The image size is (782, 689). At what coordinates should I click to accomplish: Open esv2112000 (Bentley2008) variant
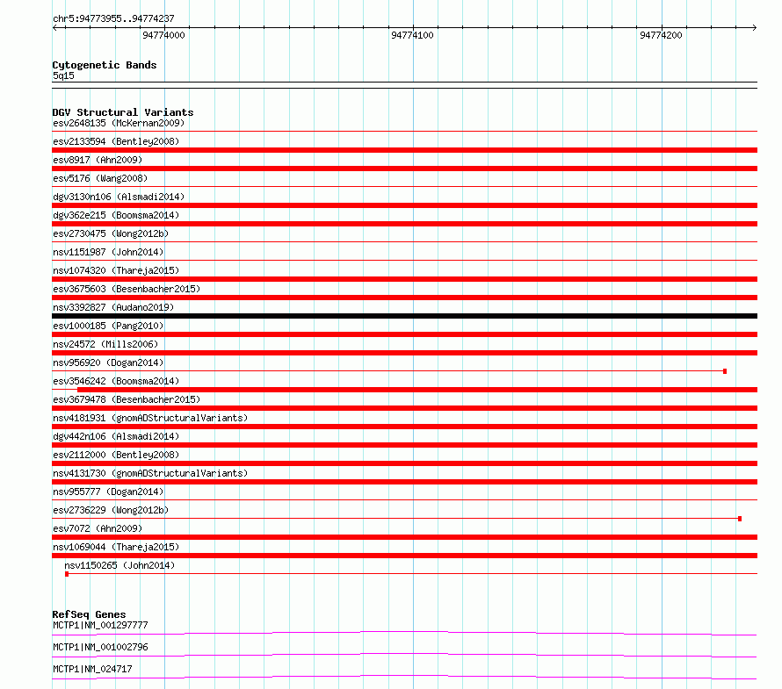click(x=116, y=455)
